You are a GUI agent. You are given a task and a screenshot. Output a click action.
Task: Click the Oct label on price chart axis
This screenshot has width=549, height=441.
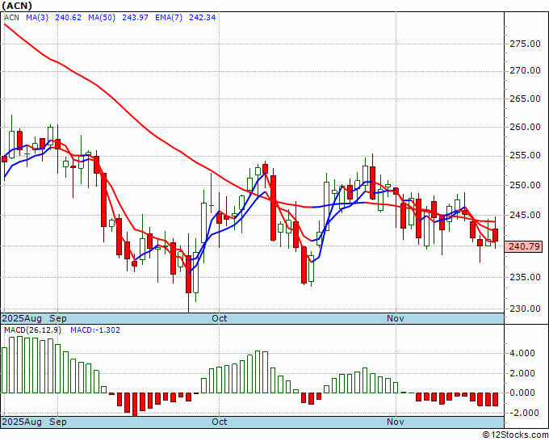point(220,319)
